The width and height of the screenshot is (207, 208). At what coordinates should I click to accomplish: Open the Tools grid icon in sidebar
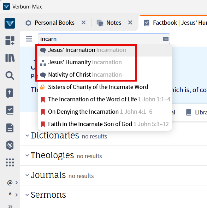click(x=10, y=162)
